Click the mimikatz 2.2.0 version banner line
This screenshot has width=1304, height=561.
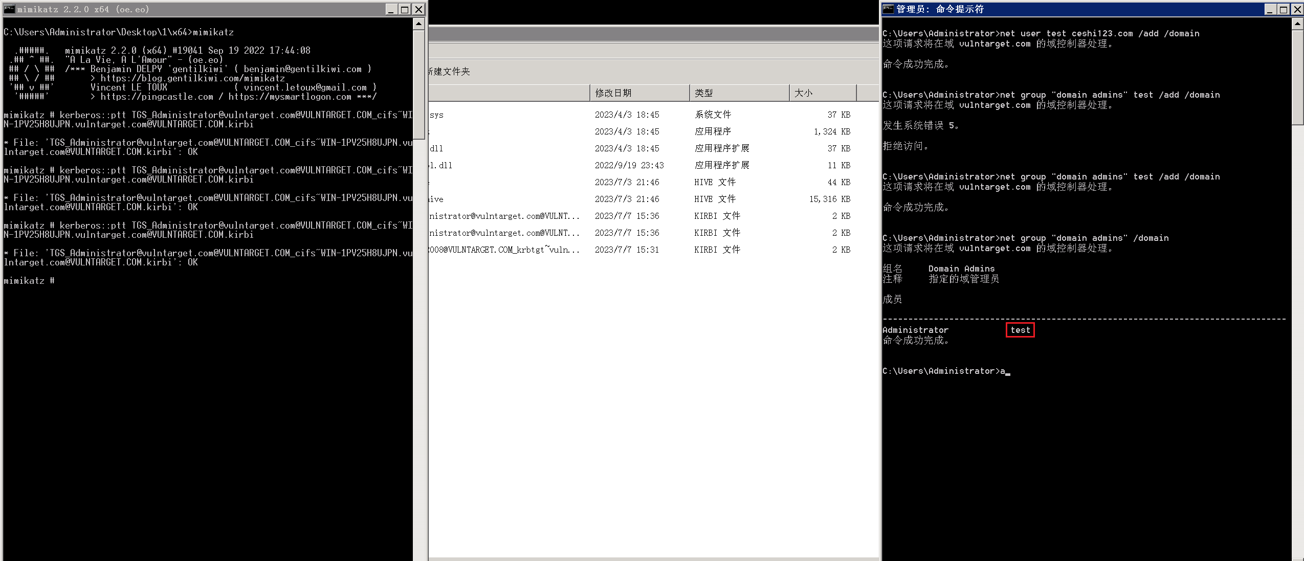(x=187, y=51)
